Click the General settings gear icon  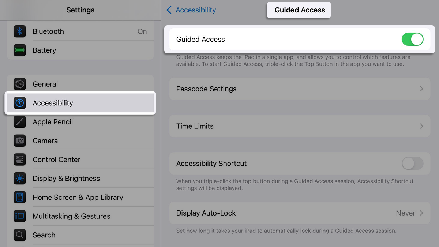click(x=20, y=84)
